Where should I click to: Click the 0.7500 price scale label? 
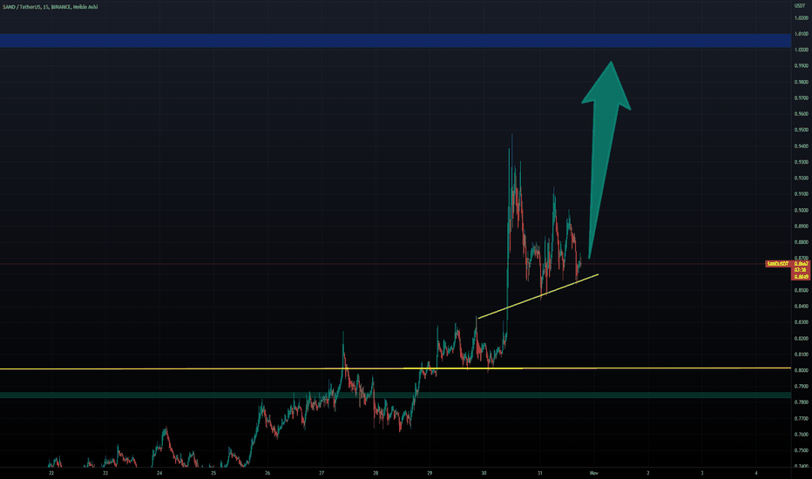click(801, 450)
